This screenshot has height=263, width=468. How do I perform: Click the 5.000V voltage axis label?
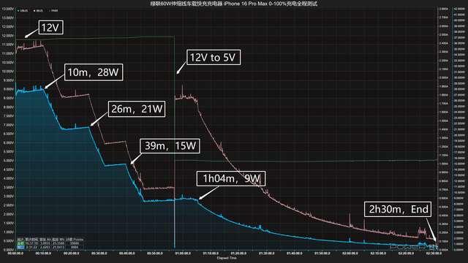click(8, 161)
